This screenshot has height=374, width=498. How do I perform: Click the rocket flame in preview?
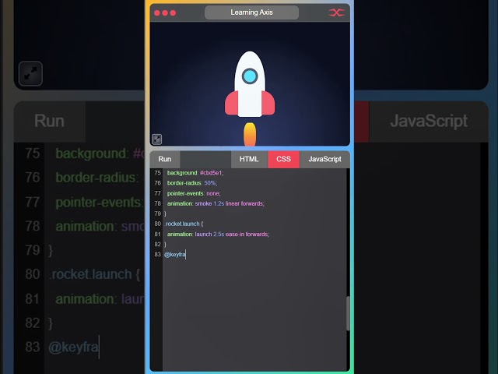coord(250,134)
